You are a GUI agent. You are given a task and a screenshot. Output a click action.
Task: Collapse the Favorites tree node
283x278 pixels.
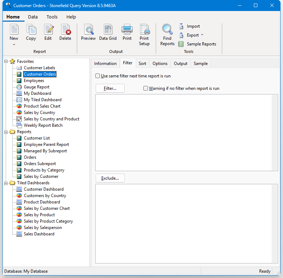[x=6, y=61]
